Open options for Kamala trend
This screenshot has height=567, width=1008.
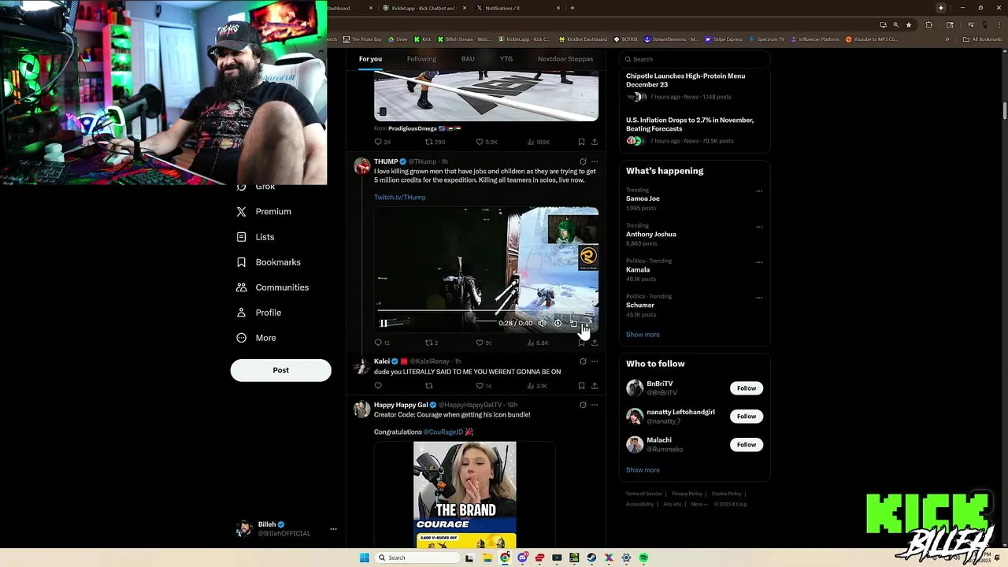[x=759, y=262]
